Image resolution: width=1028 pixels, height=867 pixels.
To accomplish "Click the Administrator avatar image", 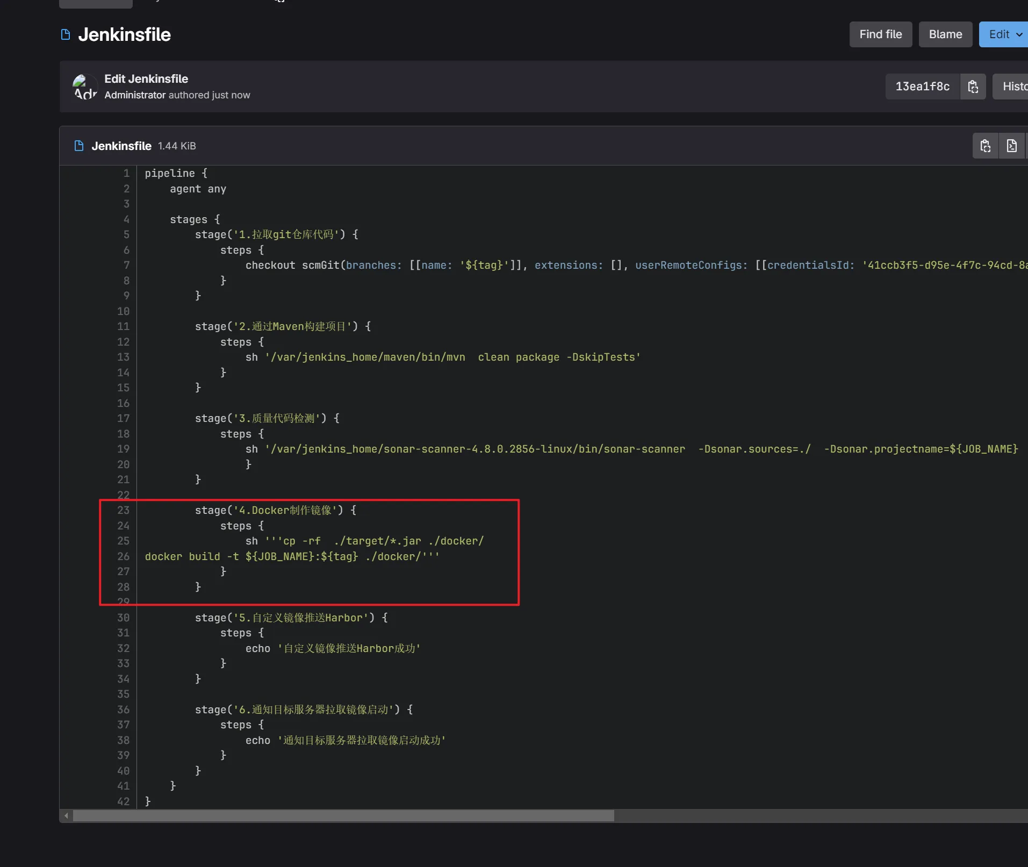I will point(85,87).
